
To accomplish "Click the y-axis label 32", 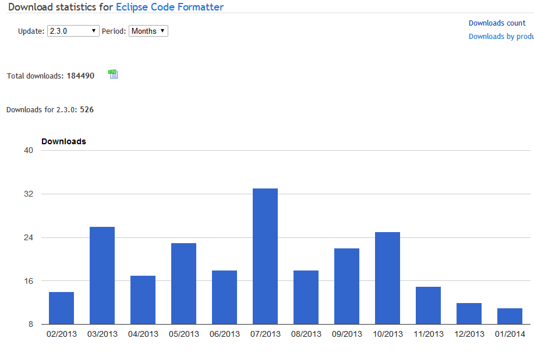I will tap(29, 194).
